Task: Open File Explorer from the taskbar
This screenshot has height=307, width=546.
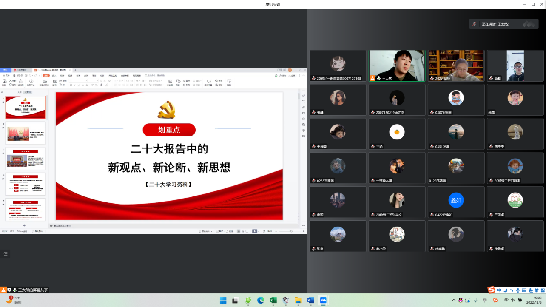Action: [298, 300]
